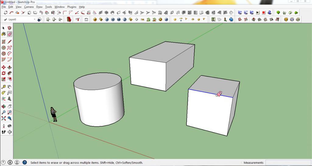The width and height of the screenshot is (312, 166).
Task: Select the Text label tool
Action: coord(9,93)
